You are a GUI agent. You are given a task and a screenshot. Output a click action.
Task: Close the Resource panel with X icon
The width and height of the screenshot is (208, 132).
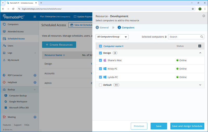(x=204, y=16)
